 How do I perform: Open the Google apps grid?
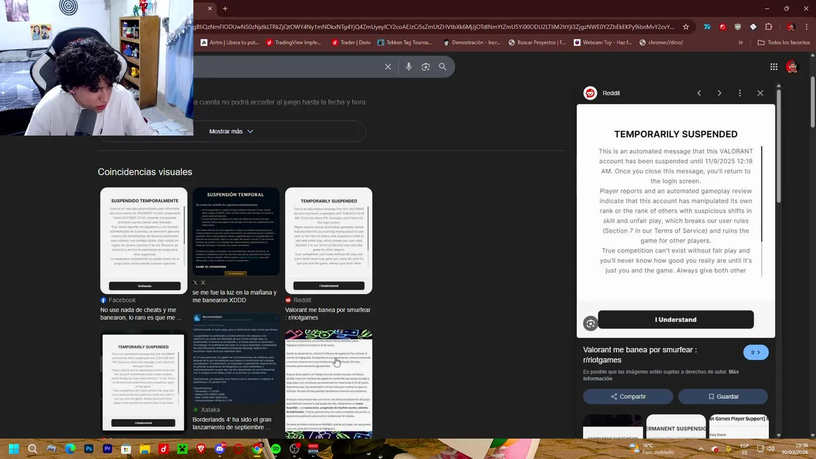pos(773,66)
